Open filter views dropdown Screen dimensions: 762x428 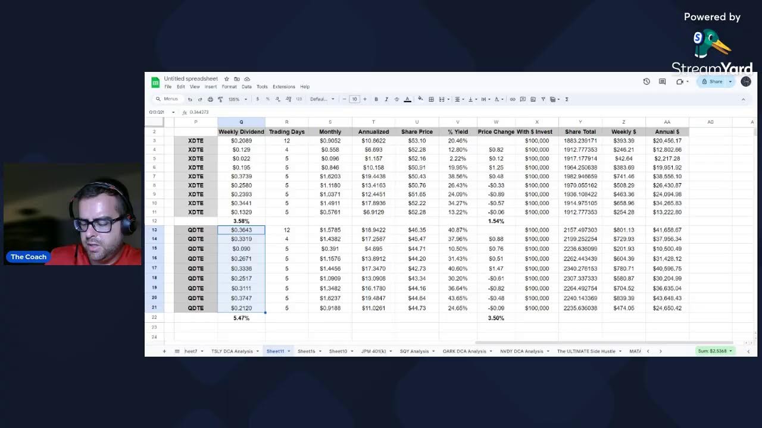[x=555, y=99]
